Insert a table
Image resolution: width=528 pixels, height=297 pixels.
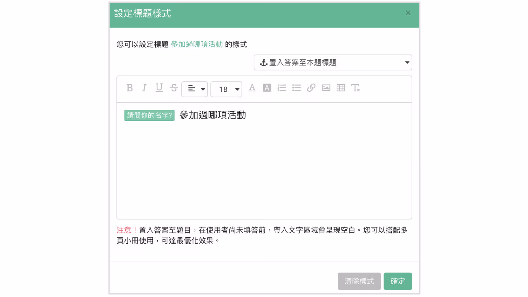click(341, 88)
